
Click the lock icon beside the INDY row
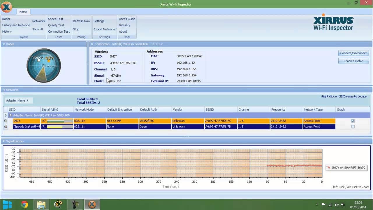coord(6,121)
